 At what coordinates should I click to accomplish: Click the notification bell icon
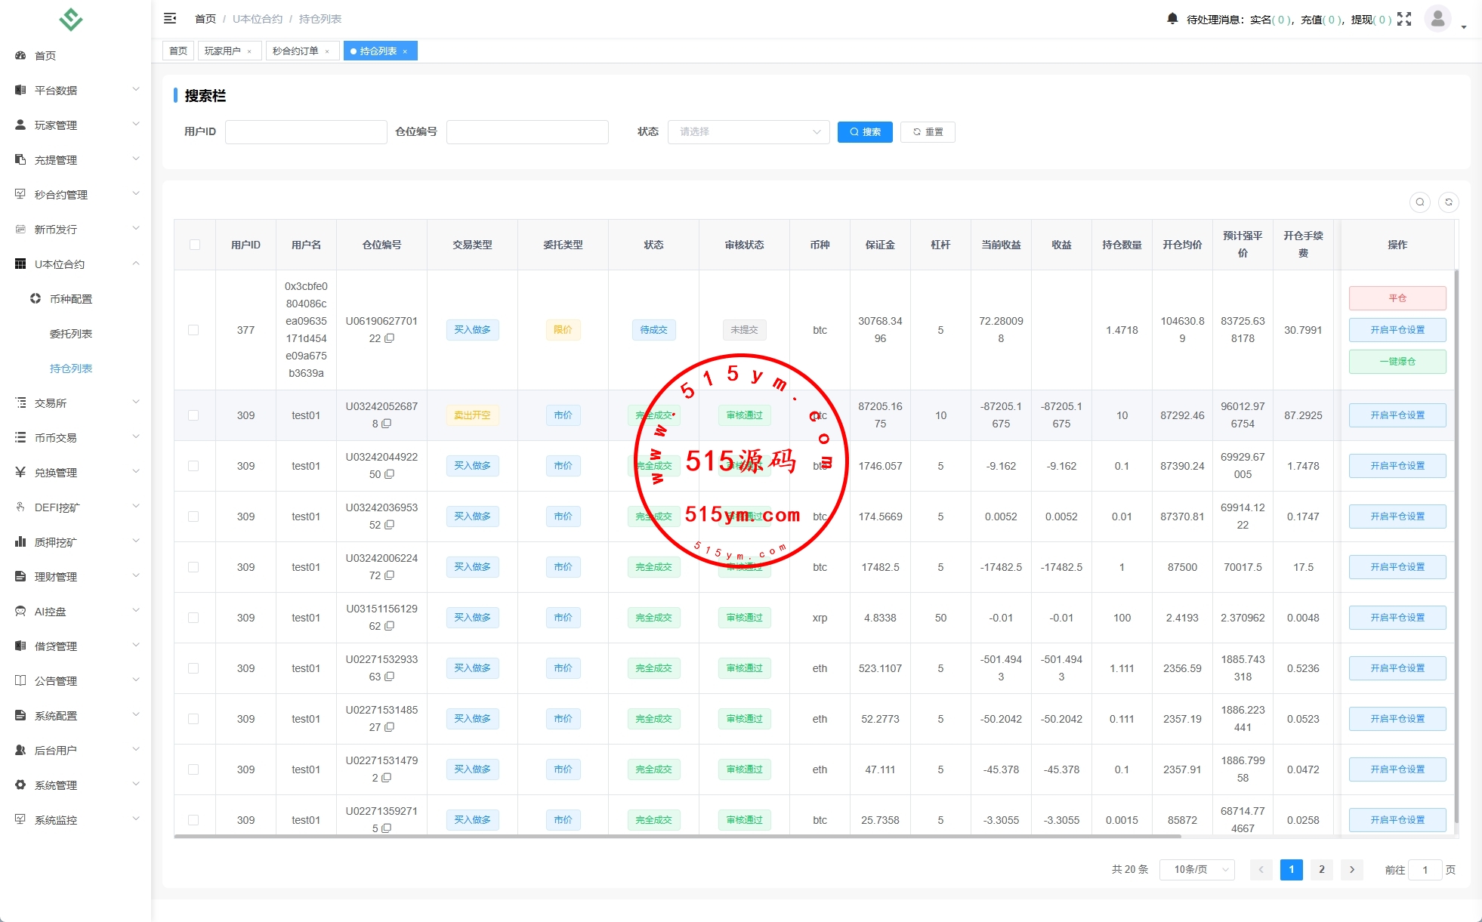pyautogui.click(x=1172, y=19)
